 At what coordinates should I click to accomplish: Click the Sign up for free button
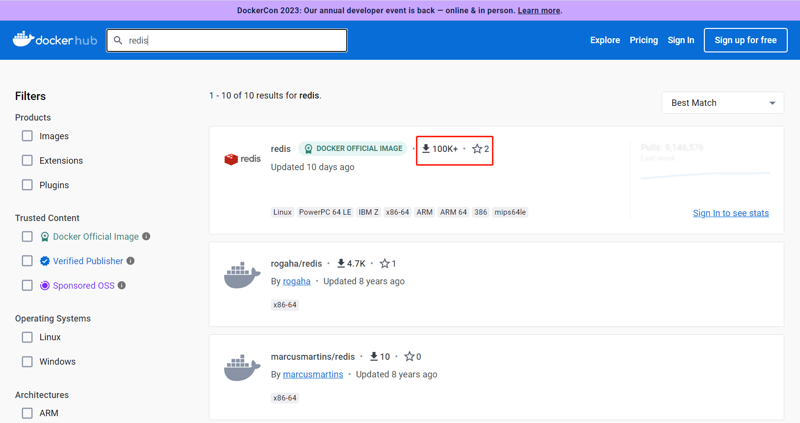(x=746, y=40)
